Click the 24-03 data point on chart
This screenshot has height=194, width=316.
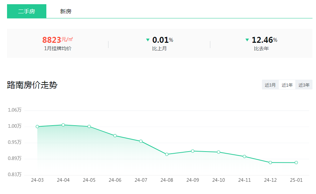(x=37, y=127)
